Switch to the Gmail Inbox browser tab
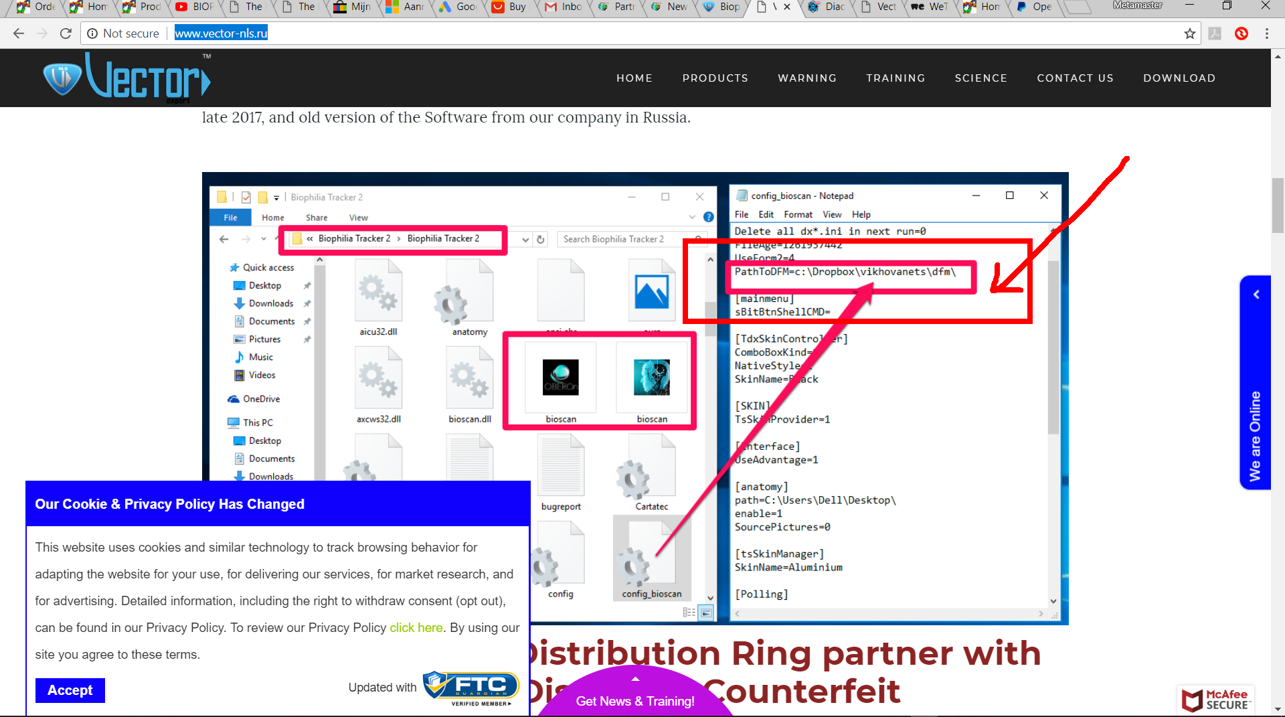The width and height of the screenshot is (1285, 717). click(x=564, y=7)
